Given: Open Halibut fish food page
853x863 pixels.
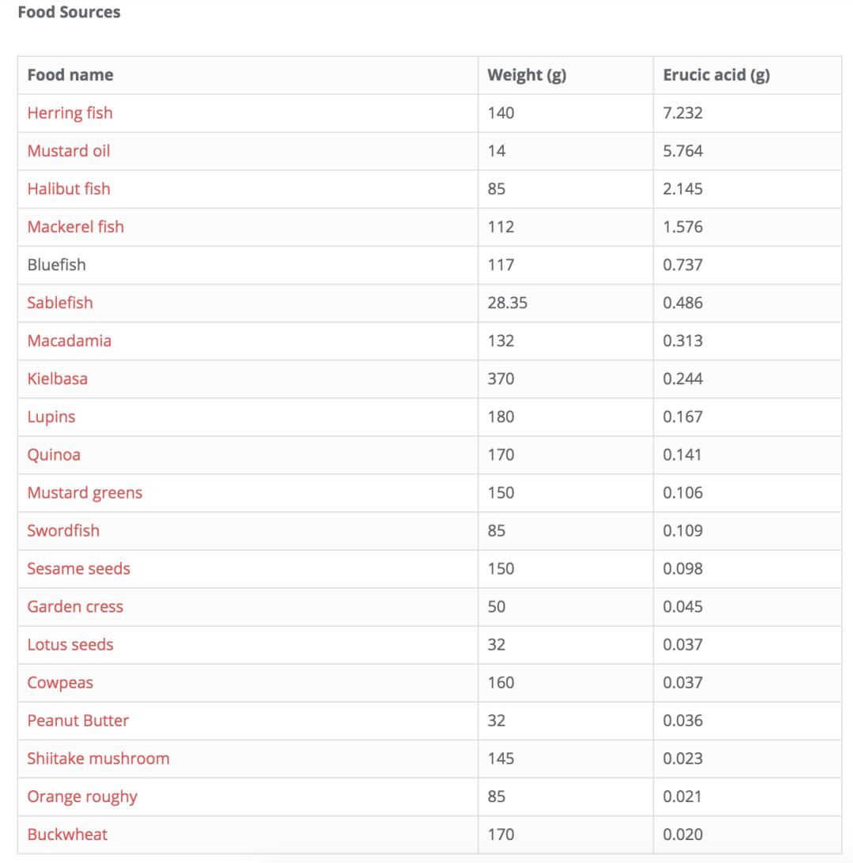Looking at the screenshot, I should pyautogui.click(x=69, y=189).
